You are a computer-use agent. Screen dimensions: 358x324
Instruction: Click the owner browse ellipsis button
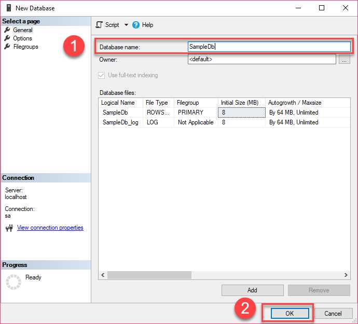click(x=345, y=59)
